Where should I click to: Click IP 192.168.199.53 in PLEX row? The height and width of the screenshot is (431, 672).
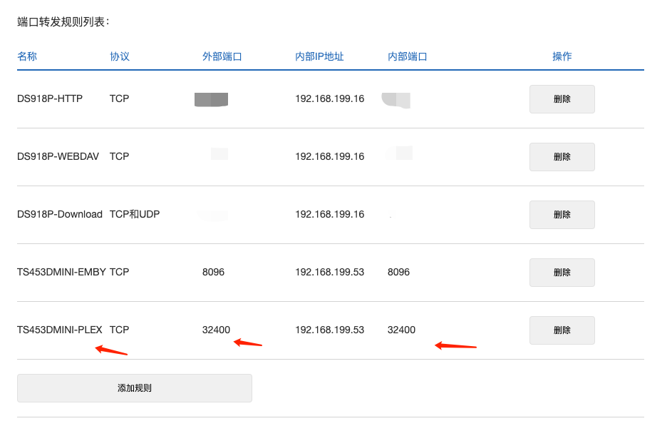click(x=329, y=330)
